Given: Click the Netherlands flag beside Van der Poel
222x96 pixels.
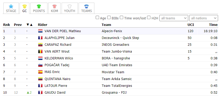Looking at the screenshot, I should pyautogui.click(x=40, y=31).
